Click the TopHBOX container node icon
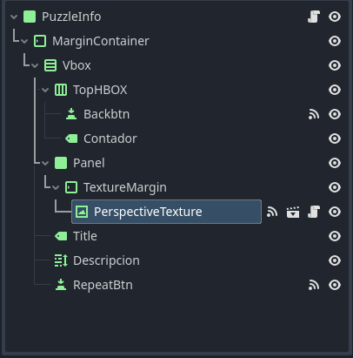This screenshot has width=353, height=358. click(x=61, y=90)
